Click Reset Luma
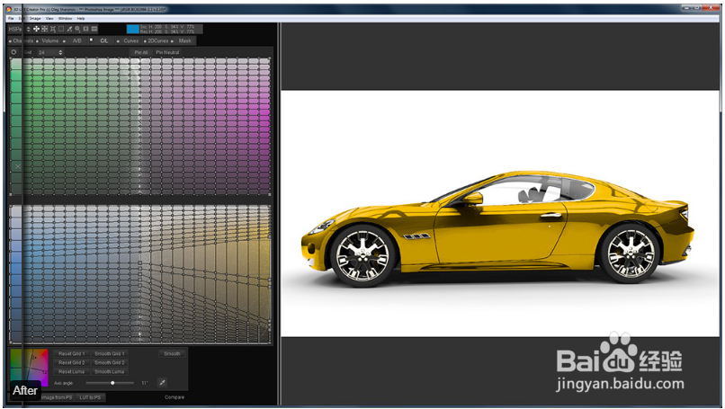This screenshot has height=409, width=725. tap(71, 371)
